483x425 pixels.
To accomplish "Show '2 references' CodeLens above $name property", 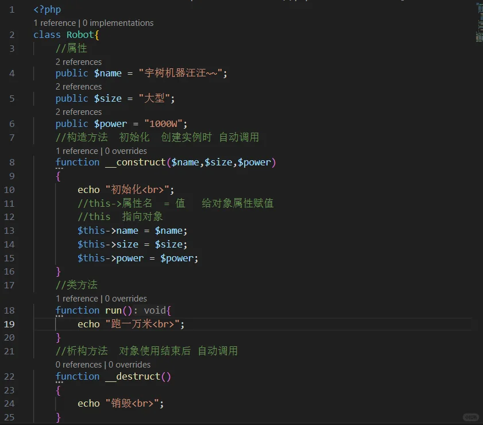I will [79, 62].
